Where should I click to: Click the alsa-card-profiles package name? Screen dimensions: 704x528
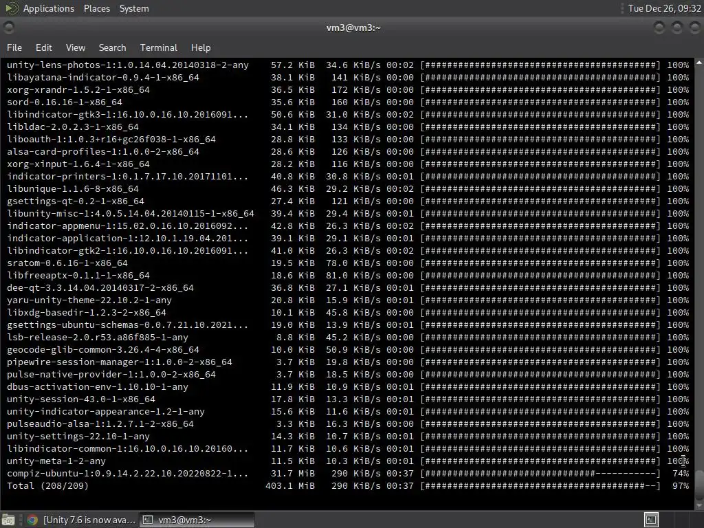(x=103, y=152)
